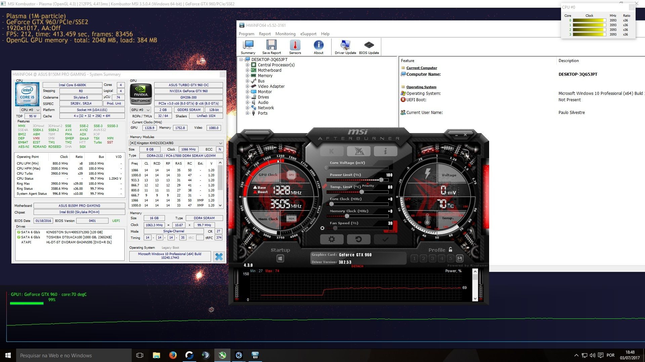Expand the Drives tree node
The width and height of the screenshot is (645, 362).
click(x=248, y=97)
